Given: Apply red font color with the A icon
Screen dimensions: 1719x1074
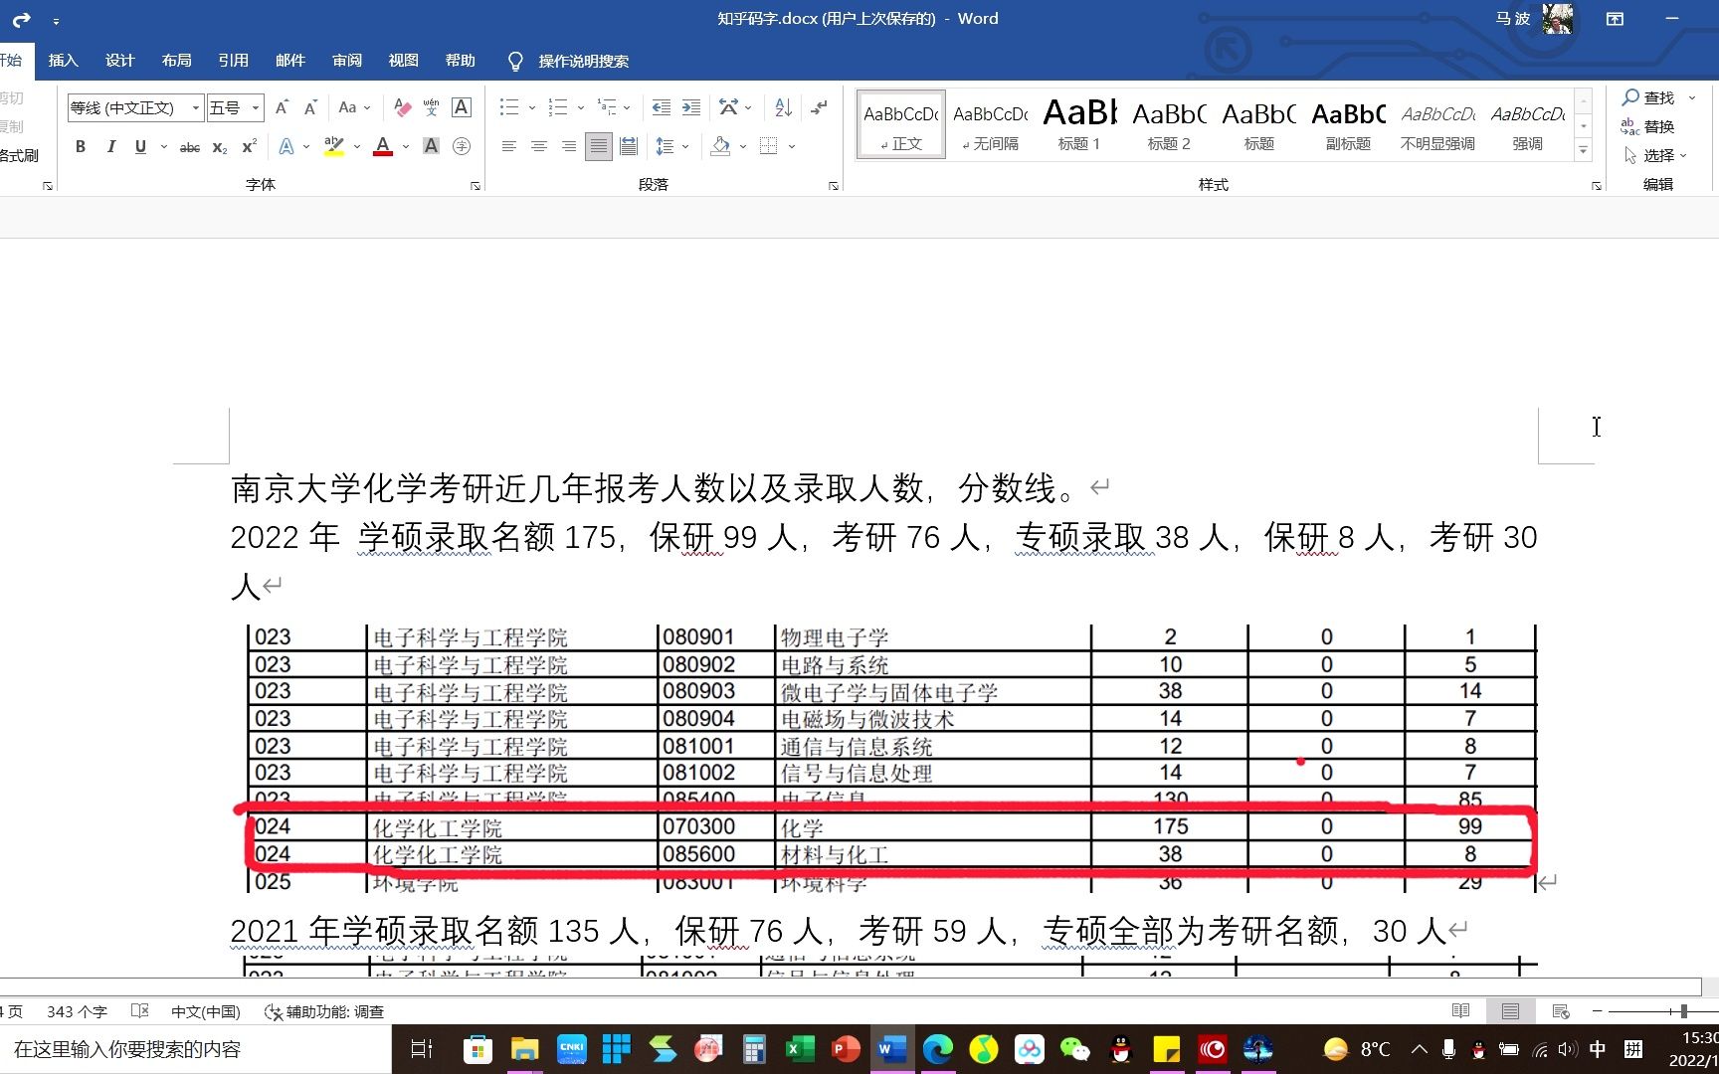Looking at the screenshot, I should (383, 146).
